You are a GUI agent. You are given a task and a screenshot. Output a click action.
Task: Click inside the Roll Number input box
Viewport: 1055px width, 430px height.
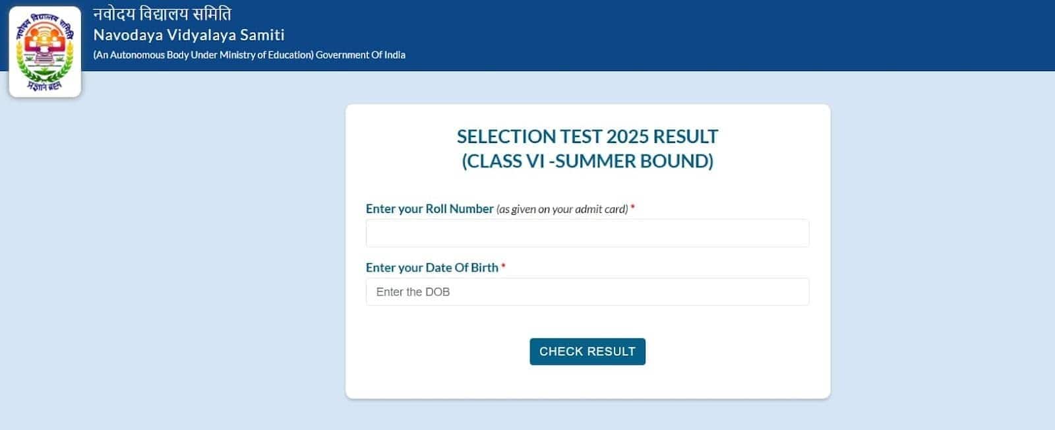coord(587,233)
